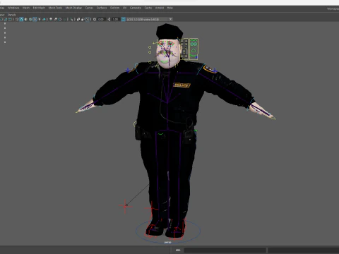Open the UV menu
The image size is (339, 254).
tap(124, 8)
